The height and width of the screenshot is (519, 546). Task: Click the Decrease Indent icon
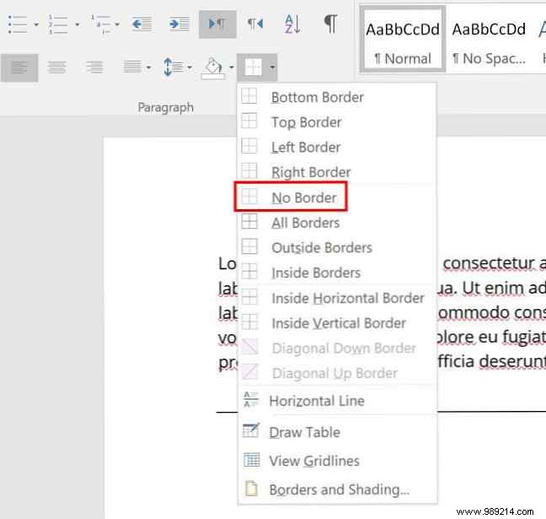(142, 24)
